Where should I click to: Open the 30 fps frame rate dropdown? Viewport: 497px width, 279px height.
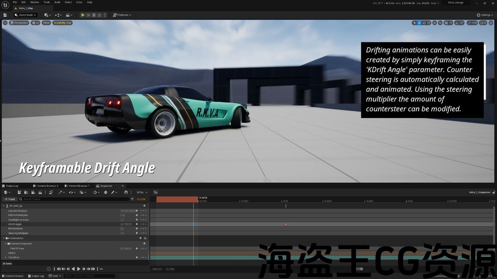pyautogui.click(x=141, y=192)
